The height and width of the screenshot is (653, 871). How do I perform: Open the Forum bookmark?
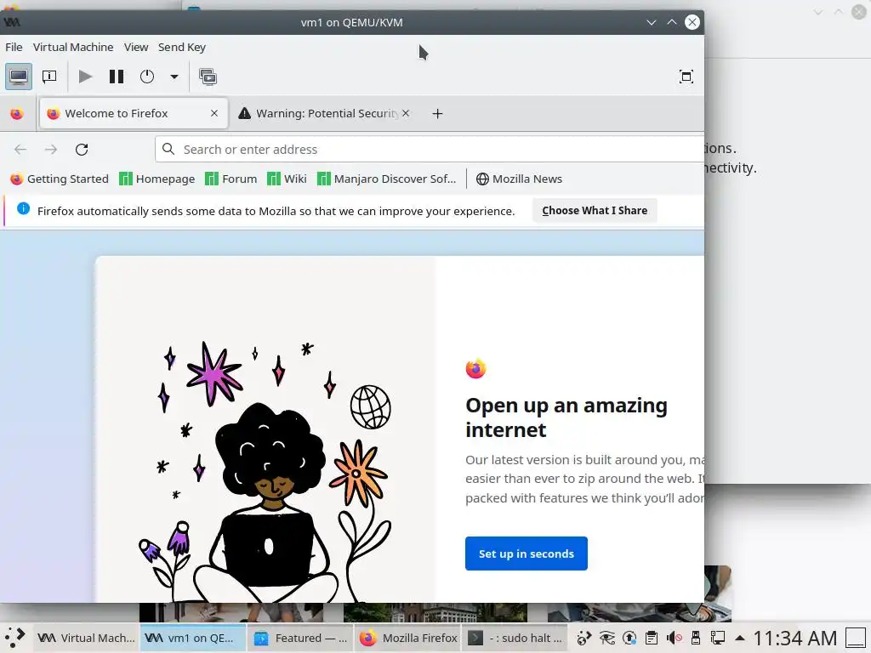[x=231, y=179]
